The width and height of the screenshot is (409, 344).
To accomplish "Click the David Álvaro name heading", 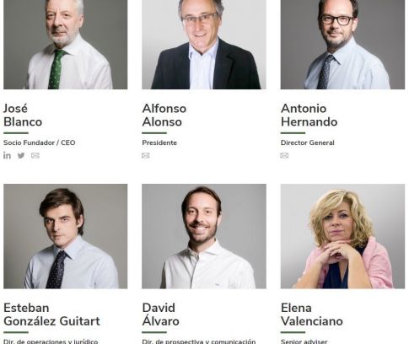I will tap(160, 314).
